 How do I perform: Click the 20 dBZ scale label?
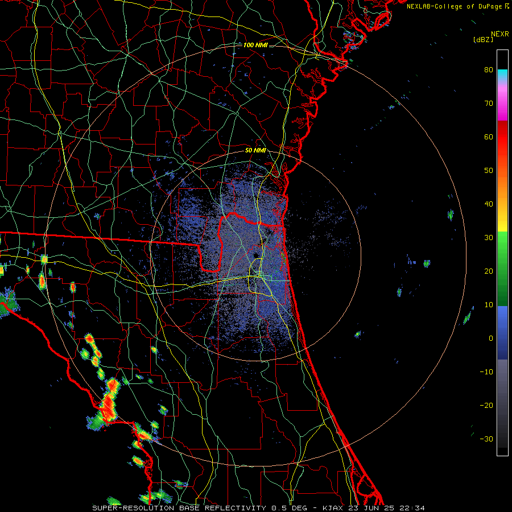coord(489,271)
